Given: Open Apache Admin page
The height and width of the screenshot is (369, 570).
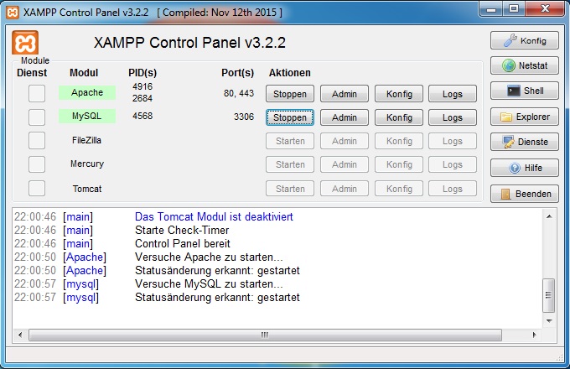Looking at the screenshot, I should point(345,94).
